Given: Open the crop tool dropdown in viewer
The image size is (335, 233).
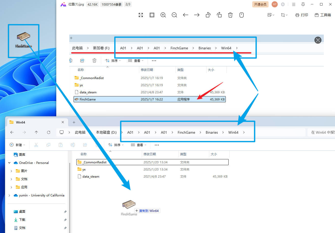Looking at the screenshot, I should [x=284, y=15].
